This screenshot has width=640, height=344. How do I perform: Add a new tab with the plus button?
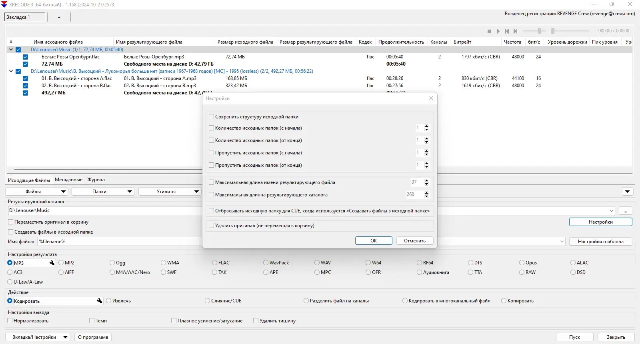59,17
